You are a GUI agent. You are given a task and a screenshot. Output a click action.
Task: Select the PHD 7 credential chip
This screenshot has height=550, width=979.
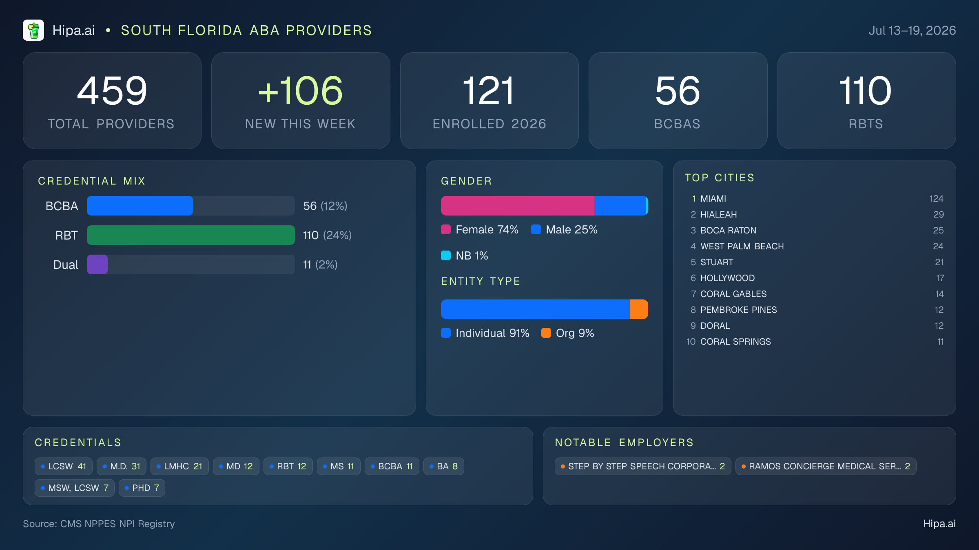[x=142, y=488]
